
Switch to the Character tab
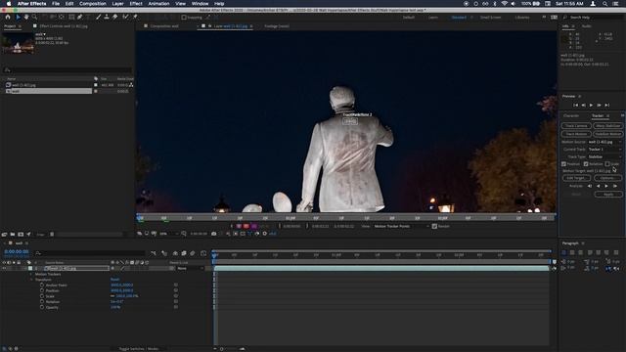pos(571,115)
